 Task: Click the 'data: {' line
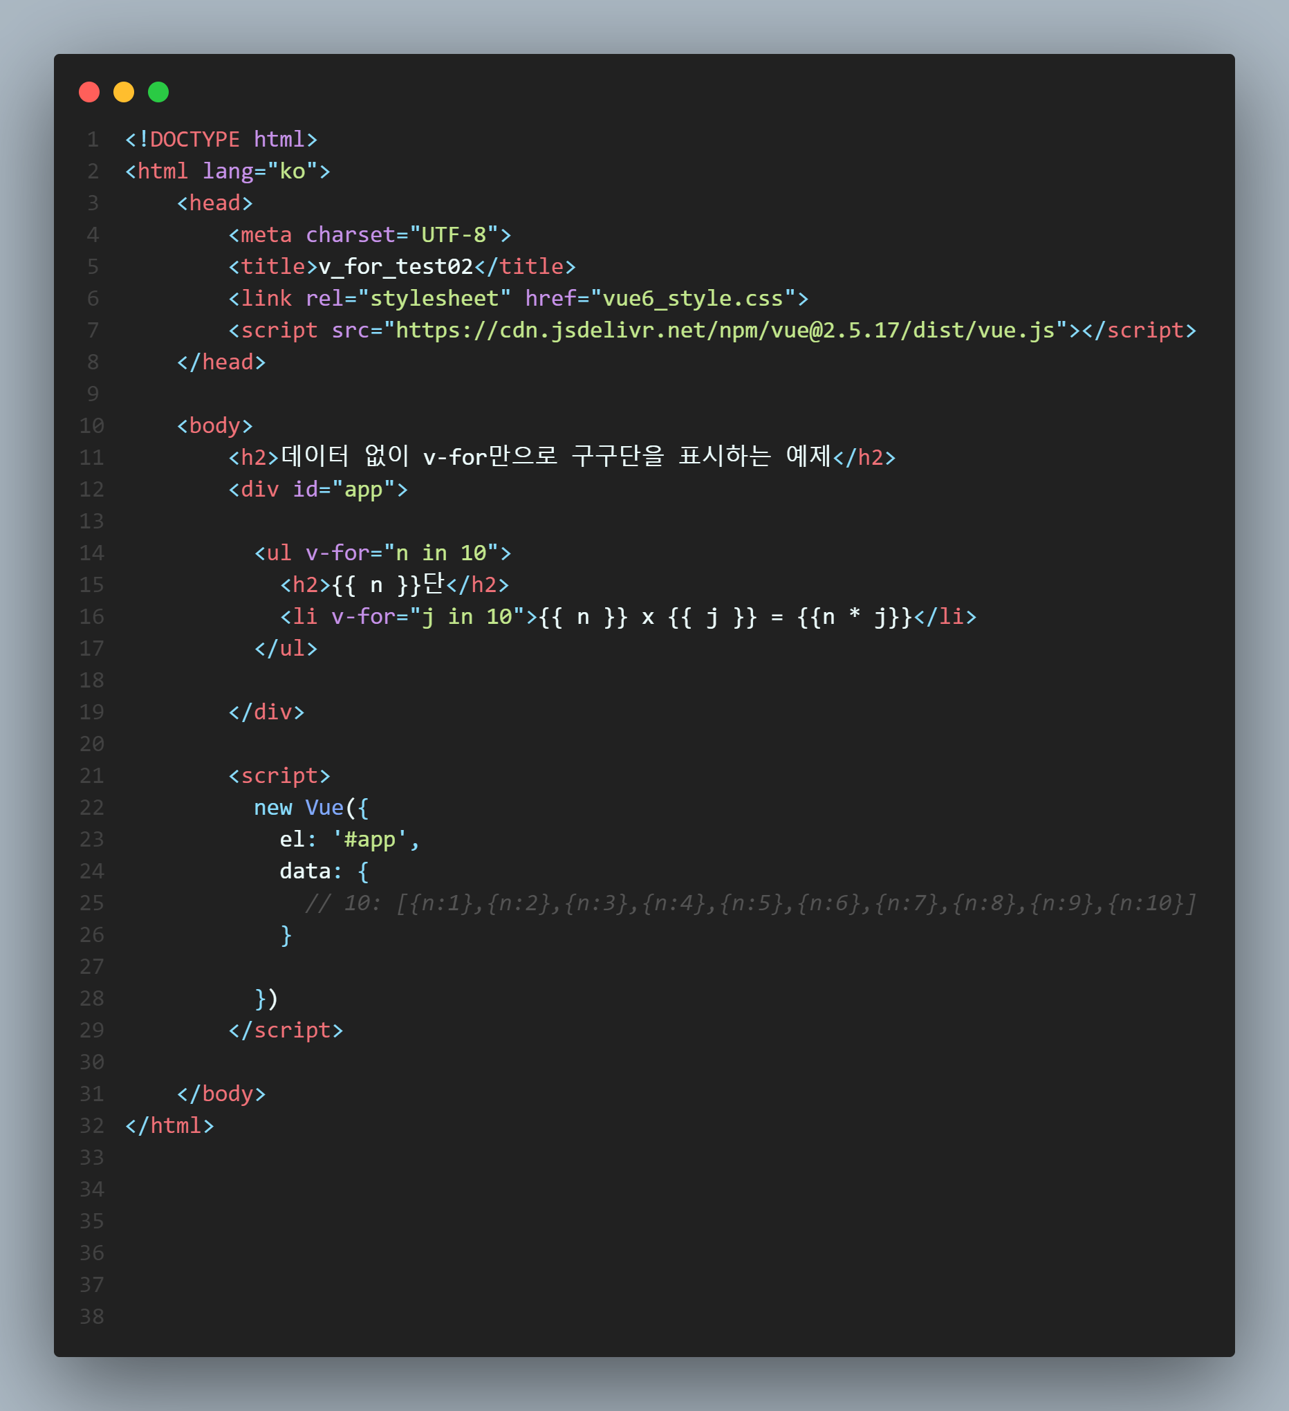[324, 872]
